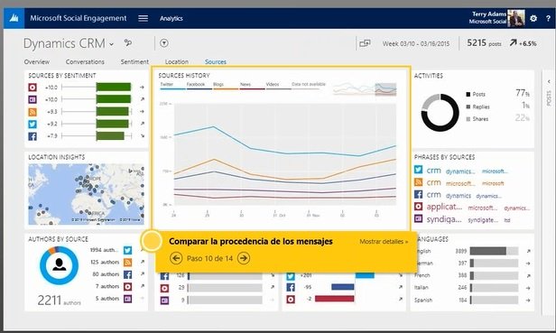Click the blue -95 Facebook sentiment bar
556x333 pixels.
(x=343, y=287)
